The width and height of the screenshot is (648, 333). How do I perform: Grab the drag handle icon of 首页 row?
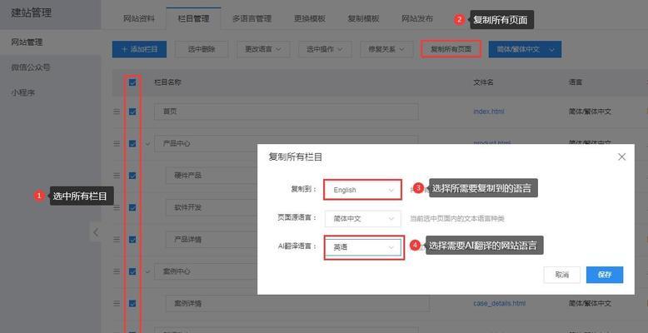pyautogui.click(x=117, y=112)
